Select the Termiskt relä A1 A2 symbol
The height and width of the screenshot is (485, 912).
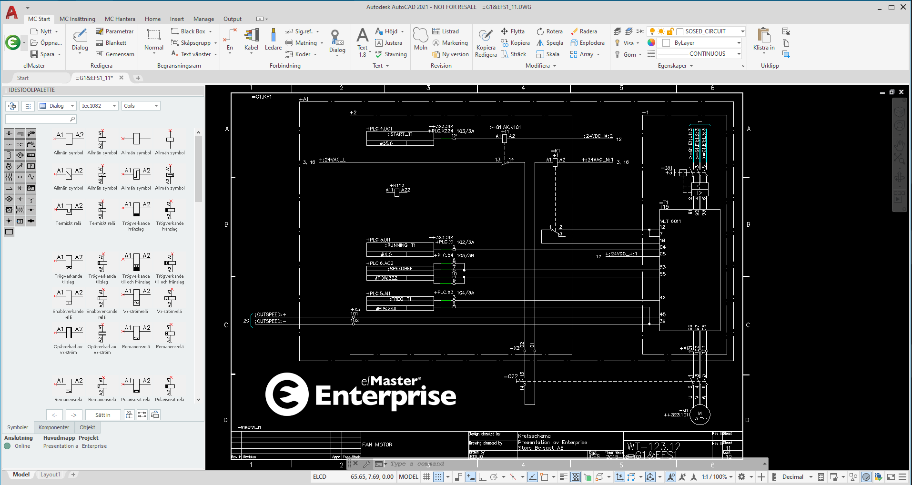(69, 212)
